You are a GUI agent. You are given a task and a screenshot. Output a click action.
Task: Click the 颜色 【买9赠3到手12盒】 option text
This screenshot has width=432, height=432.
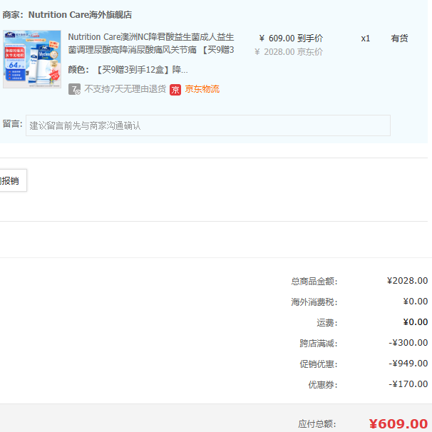128,70
